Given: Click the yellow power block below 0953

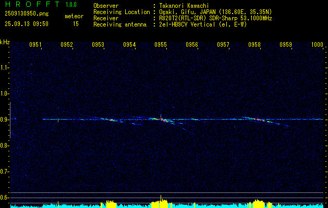Looking at the screenshot, I should tap(111, 204).
